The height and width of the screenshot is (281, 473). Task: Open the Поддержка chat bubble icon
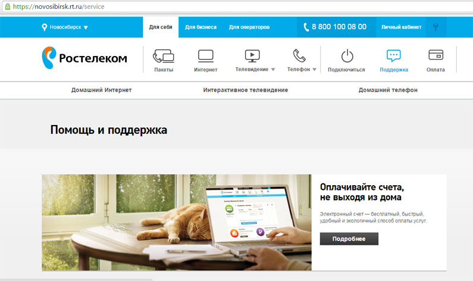pos(393,57)
